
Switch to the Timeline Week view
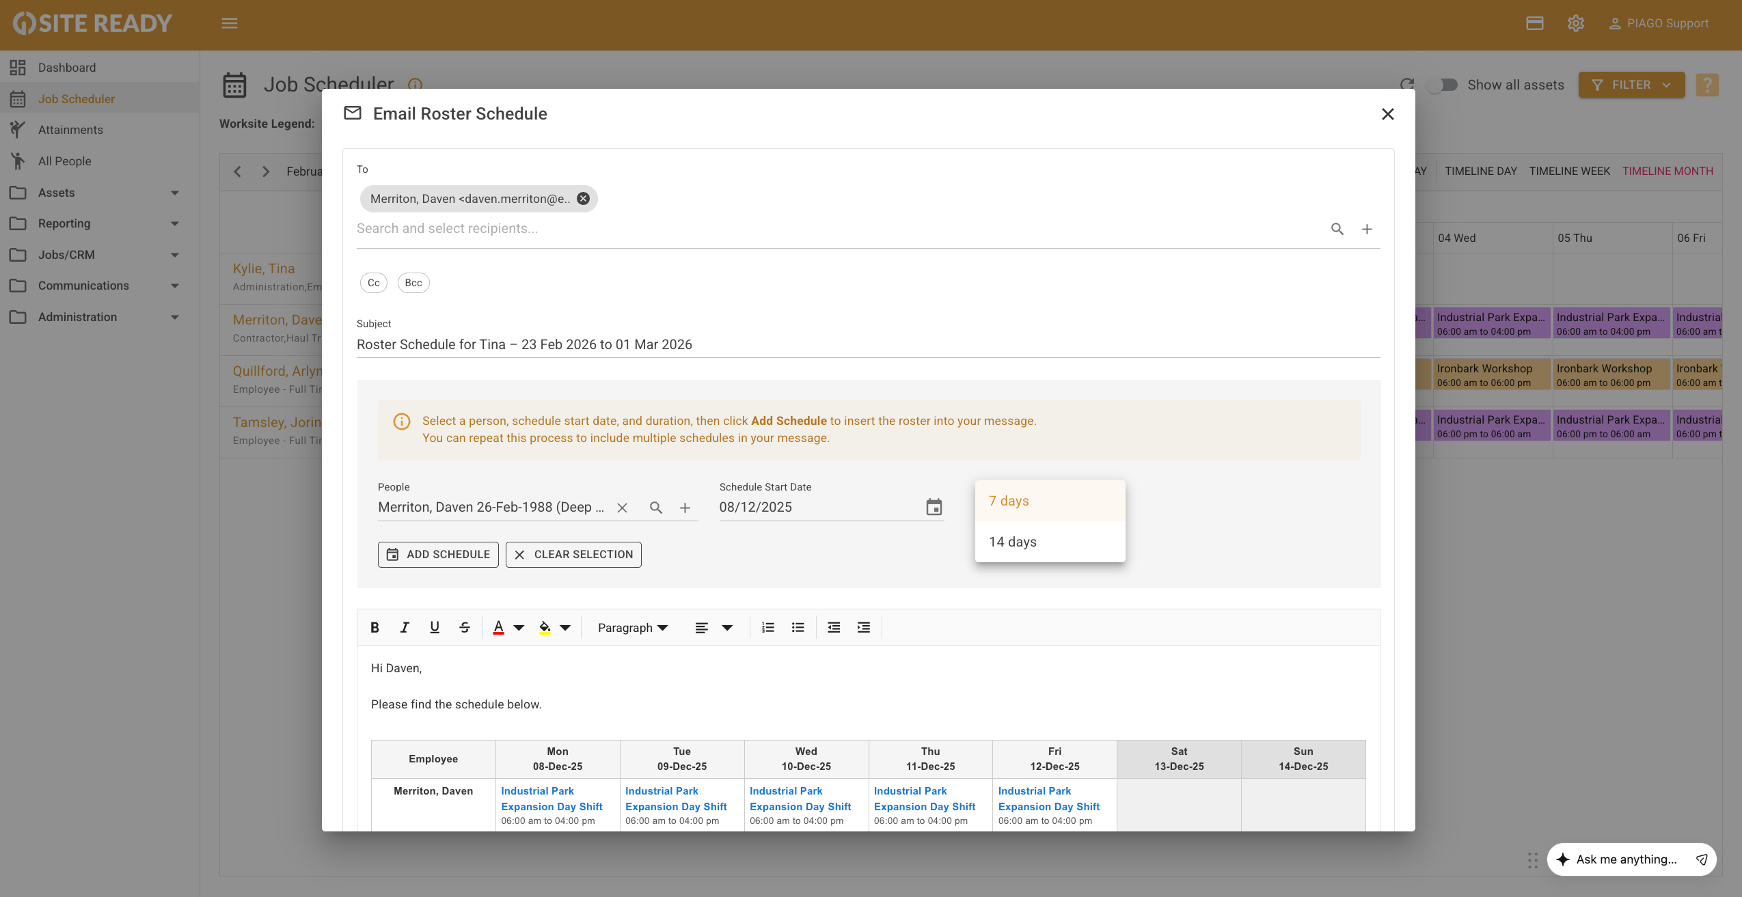(x=1569, y=171)
